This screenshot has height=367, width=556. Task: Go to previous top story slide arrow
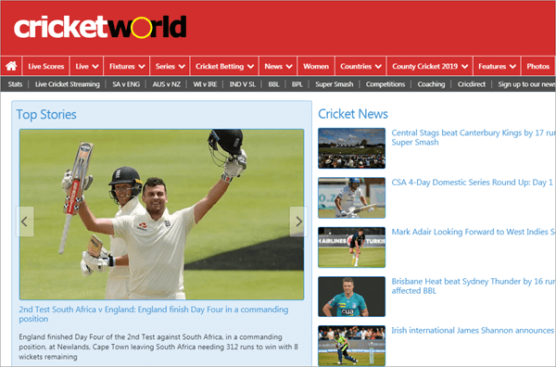(25, 221)
